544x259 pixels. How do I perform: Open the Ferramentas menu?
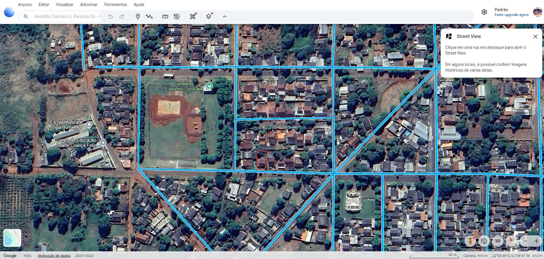click(115, 5)
